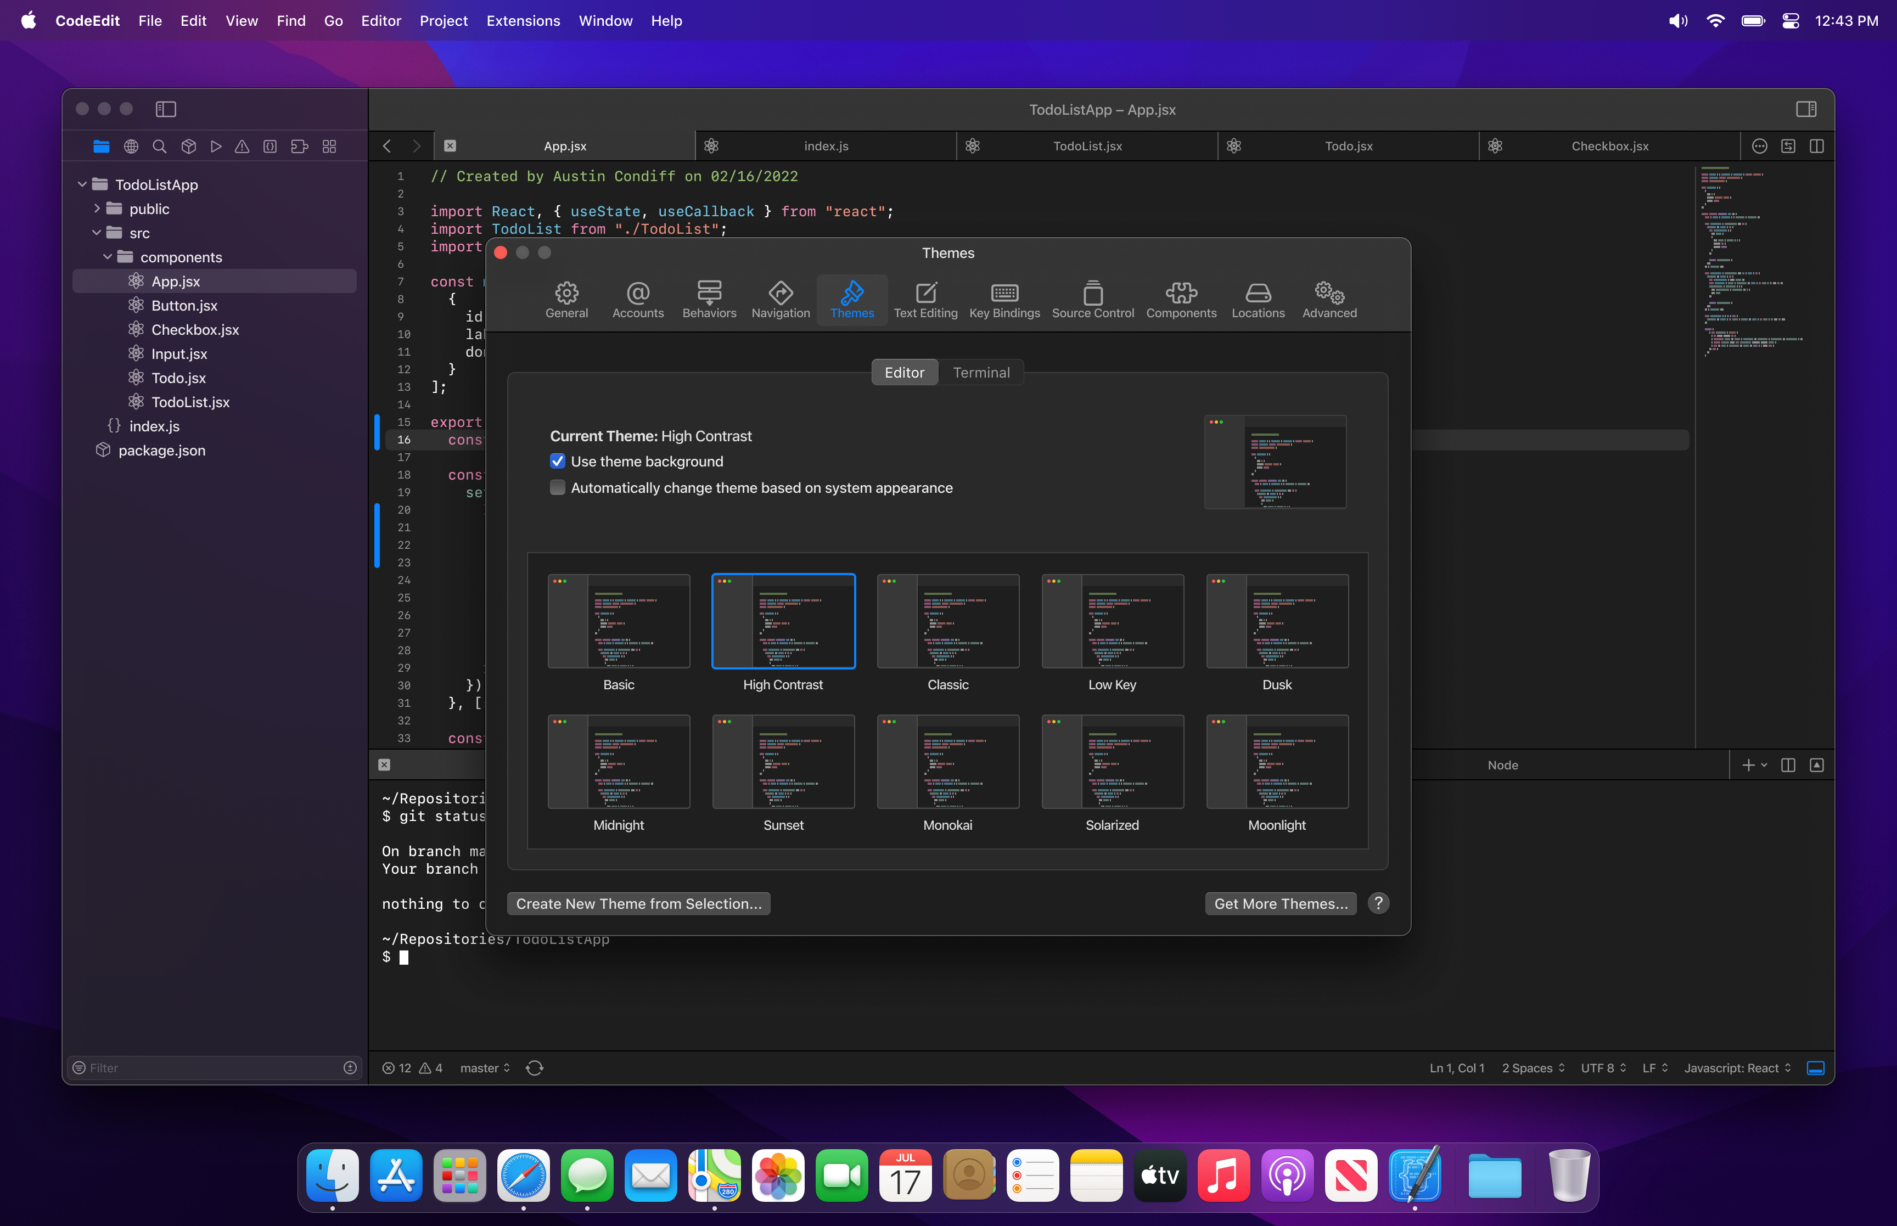This screenshot has width=1897, height=1226.
Task: Show the warnings navigator in the sidebar
Action: pyautogui.click(x=243, y=147)
